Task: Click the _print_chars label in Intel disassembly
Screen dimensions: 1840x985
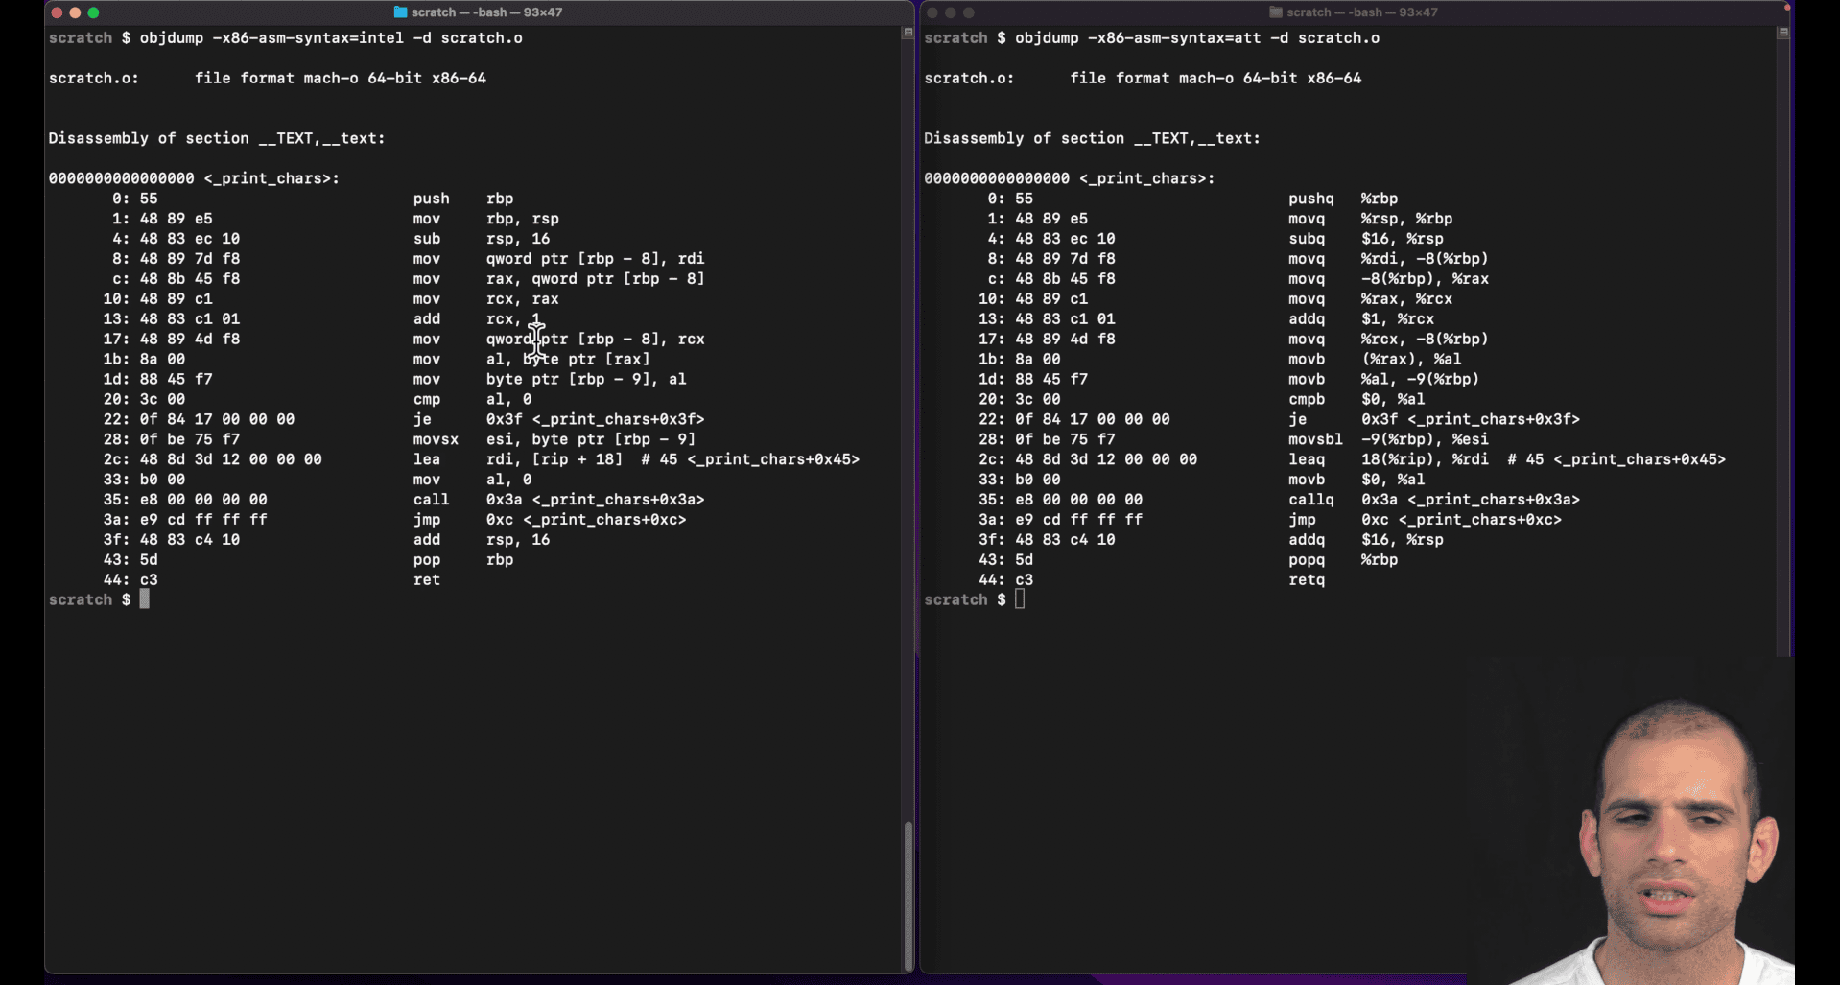Action: (271, 178)
